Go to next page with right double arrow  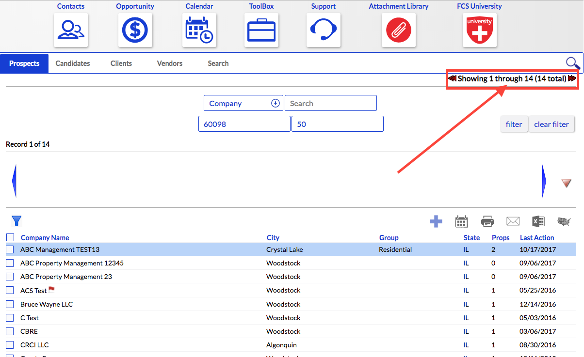pos(572,78)
